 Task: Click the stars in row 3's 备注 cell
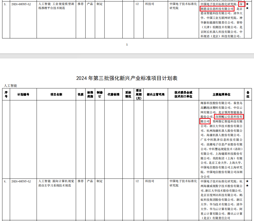click(247, 6)
